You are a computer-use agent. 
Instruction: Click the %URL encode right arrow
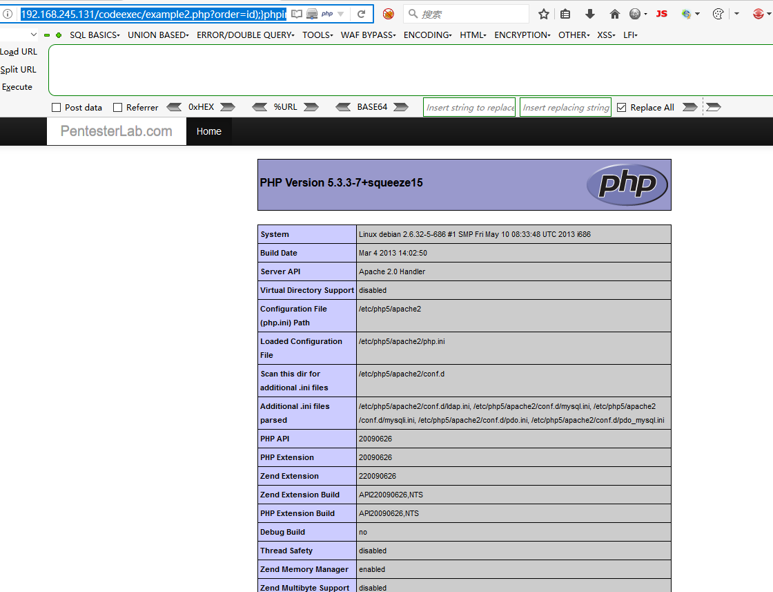click(311, 107)
